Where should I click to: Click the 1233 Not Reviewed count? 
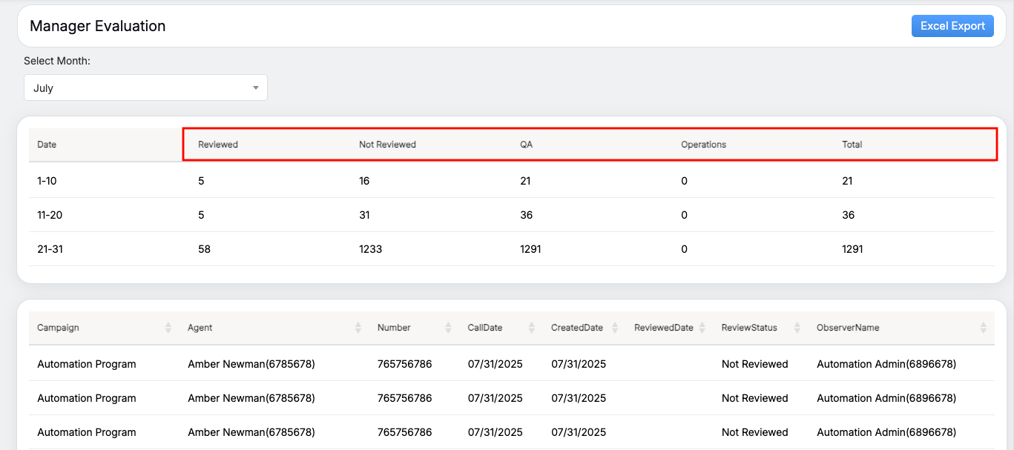[370, 249]
